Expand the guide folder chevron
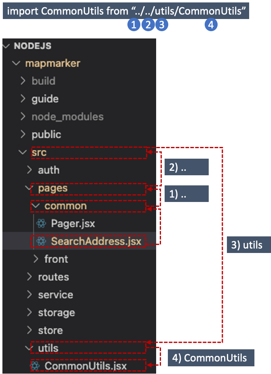This screenshot has height=374, width=271. click(23, 98)
